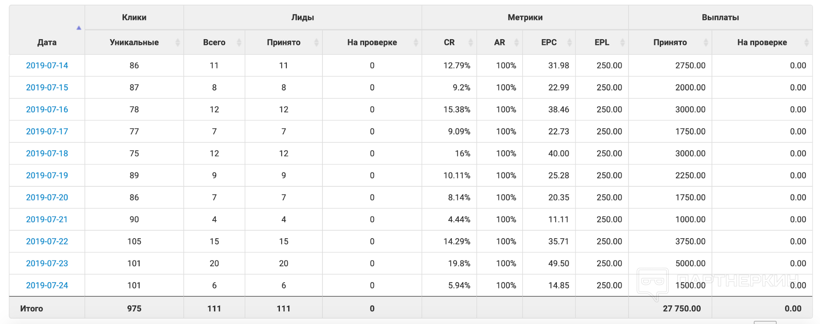Select the 2019-07-20 date entry
The width and height of the screenshot is (820, 324).
[x=47, y=197]
